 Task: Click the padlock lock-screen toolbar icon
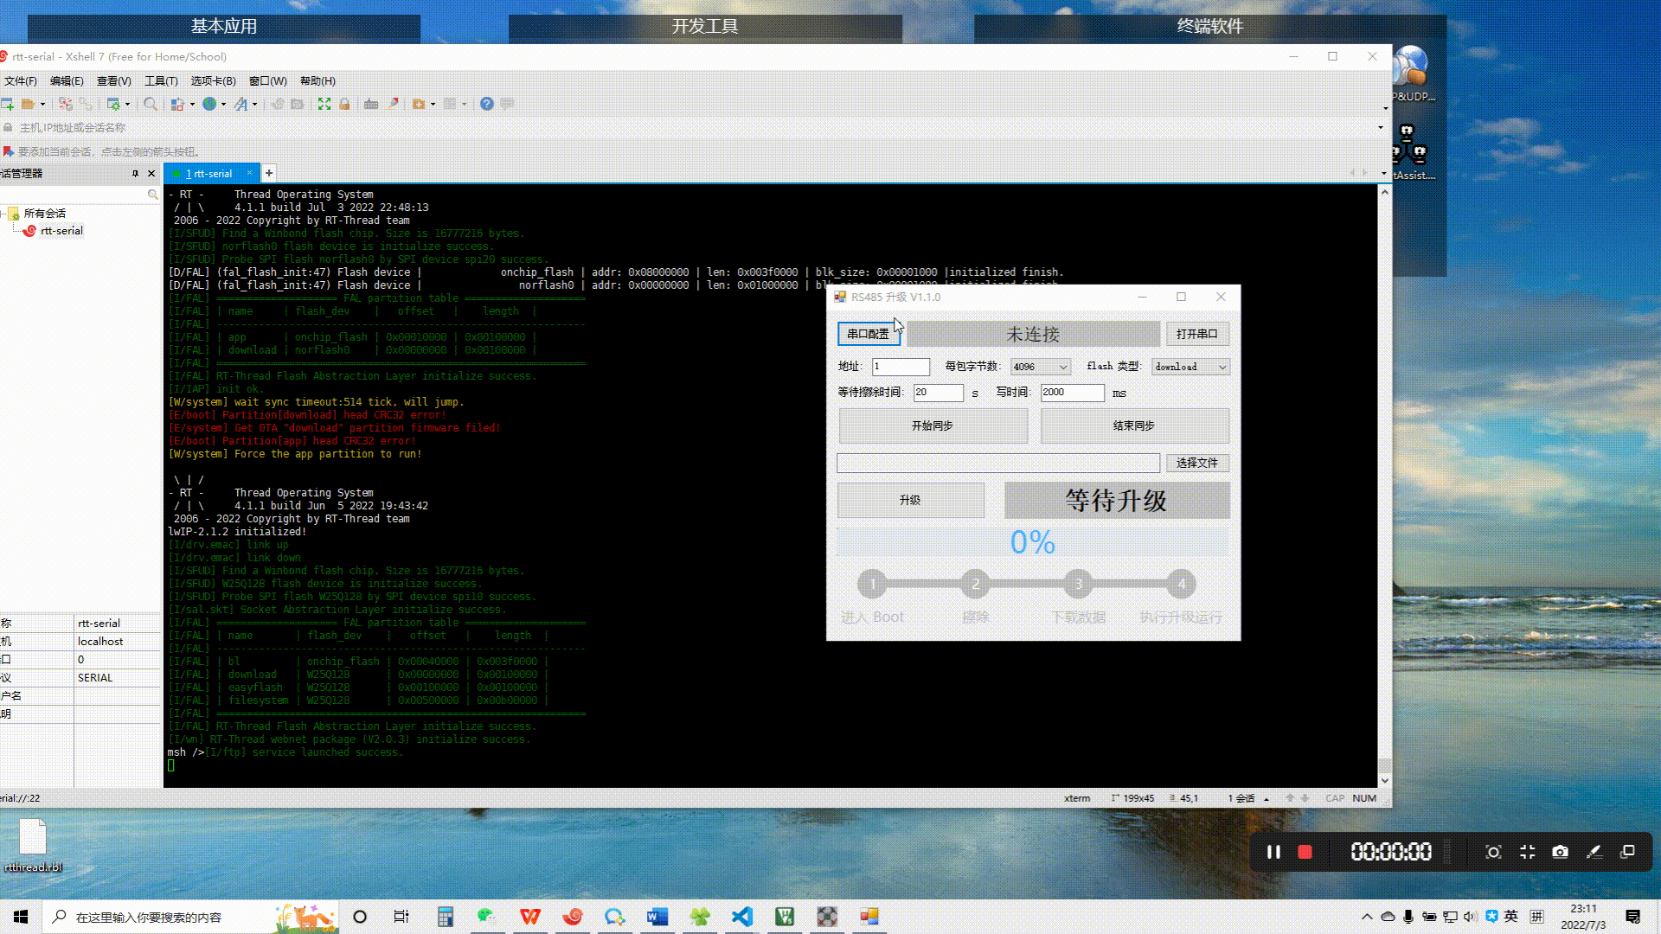(x=344, y=104)
